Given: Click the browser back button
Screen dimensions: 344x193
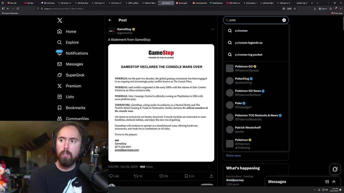Looking at the screenshot, I should click(8, 9).
